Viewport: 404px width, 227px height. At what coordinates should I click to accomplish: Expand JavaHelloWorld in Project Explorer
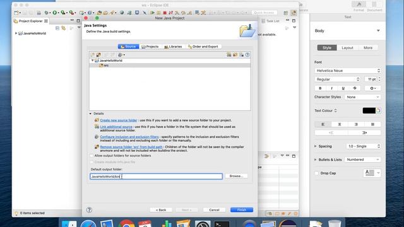coord(16,33)
